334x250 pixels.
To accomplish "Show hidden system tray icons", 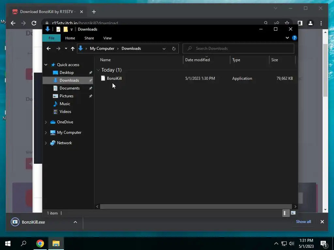I will [276, 243].
